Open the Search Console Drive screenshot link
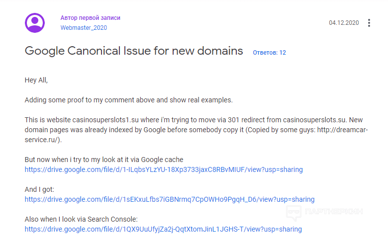The width and height of the screenshot is (388, 247). click(163, 229)
